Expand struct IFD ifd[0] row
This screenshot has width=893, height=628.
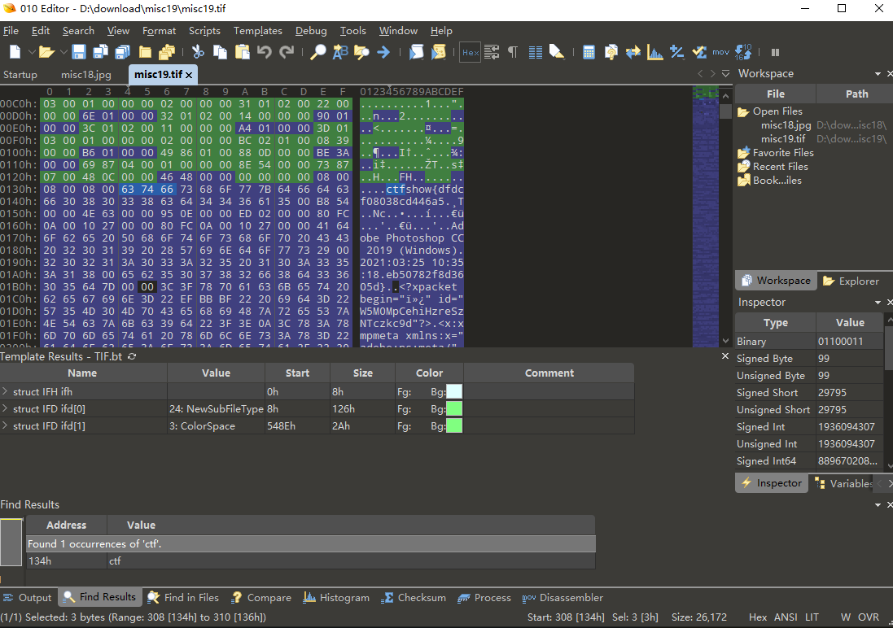[5, 409]
